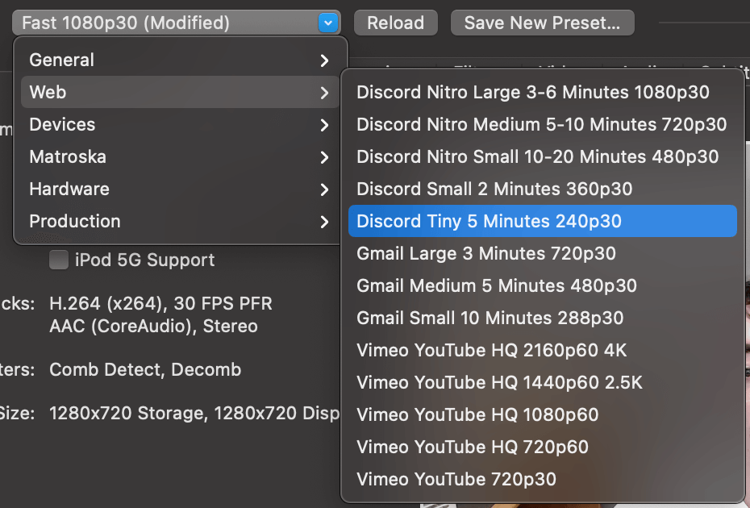Select Vimeo YouTube HQ 2160p60 4K preset

[x=492, y=350]
